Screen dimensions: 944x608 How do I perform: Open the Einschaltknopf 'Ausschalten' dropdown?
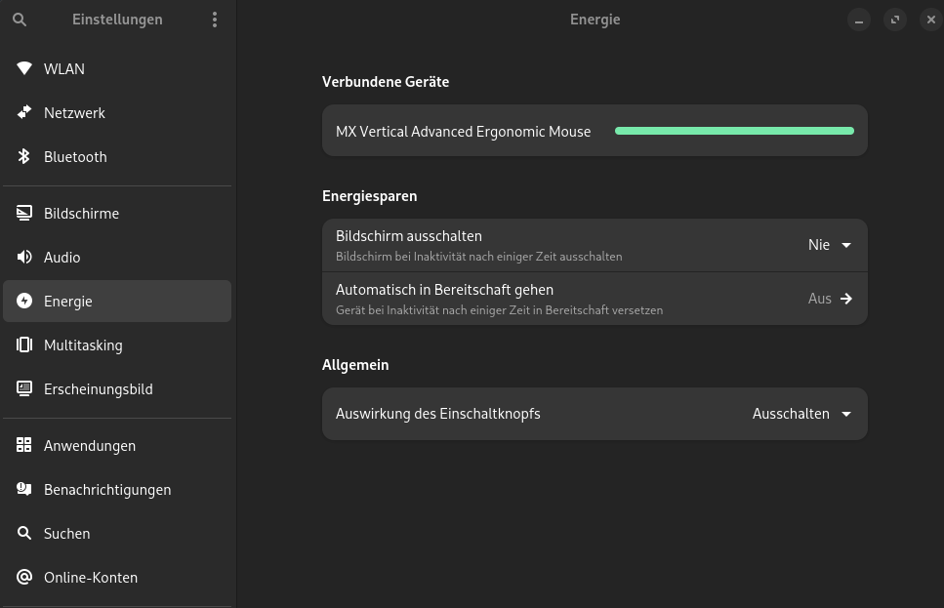[x=802, y=414]
